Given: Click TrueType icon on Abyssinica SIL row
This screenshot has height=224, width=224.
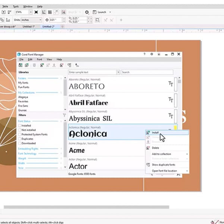Looking at the screenshot, I should (x=171, y=116).
